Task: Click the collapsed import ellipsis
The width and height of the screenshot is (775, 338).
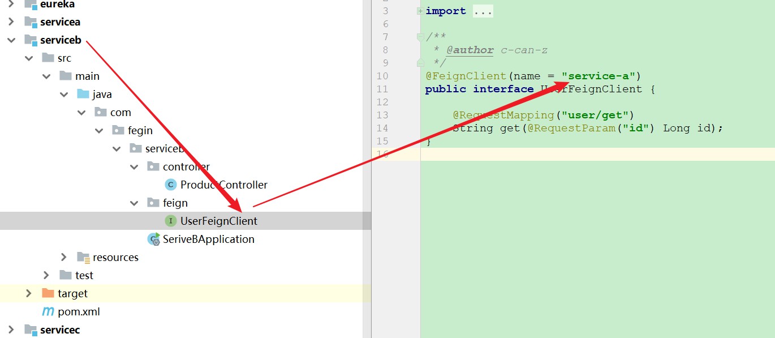Action: click(483, 11)
